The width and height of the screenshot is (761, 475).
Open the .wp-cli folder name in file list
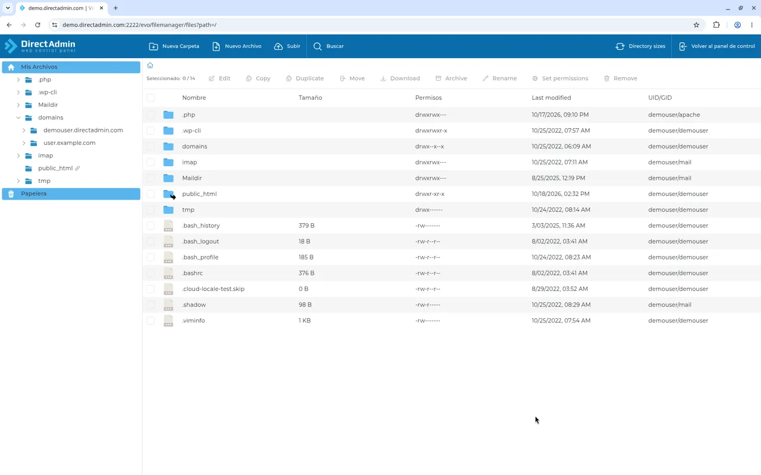coord(191,131)
